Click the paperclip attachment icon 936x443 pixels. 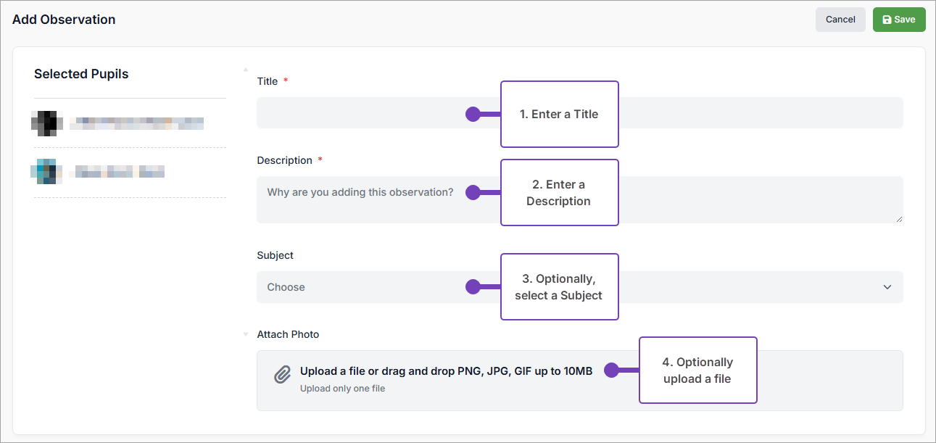point(282,376)
